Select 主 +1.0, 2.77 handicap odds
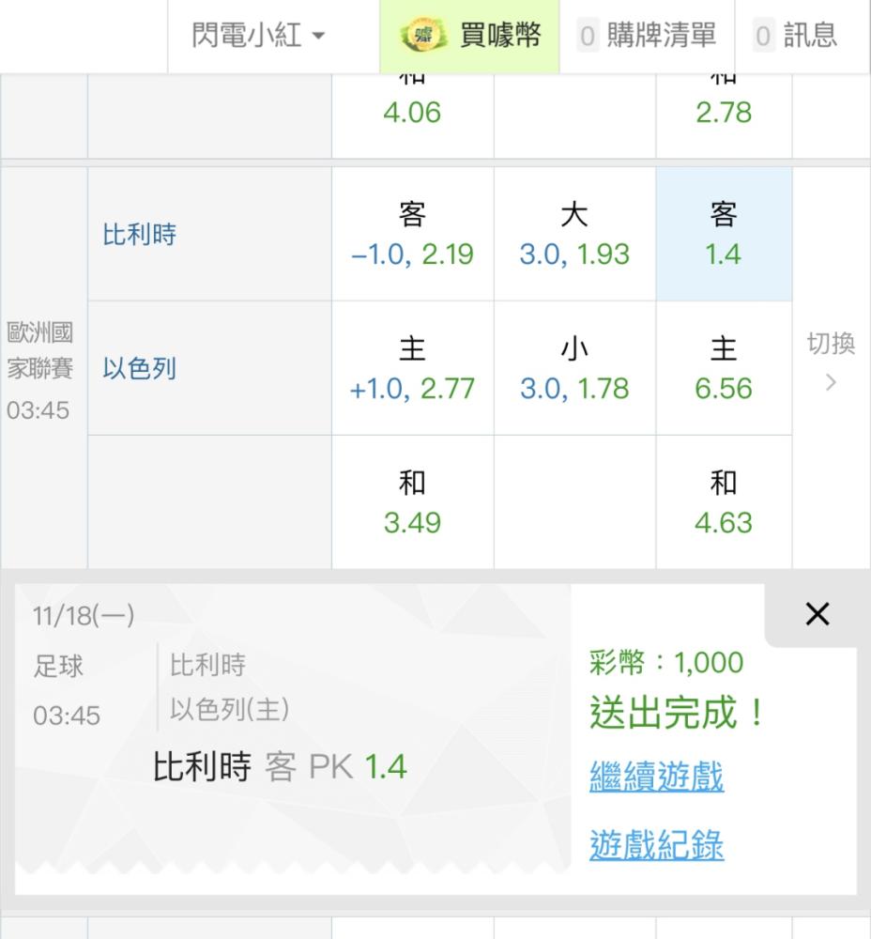Screen dimensions: 871x939 (412, 368)
